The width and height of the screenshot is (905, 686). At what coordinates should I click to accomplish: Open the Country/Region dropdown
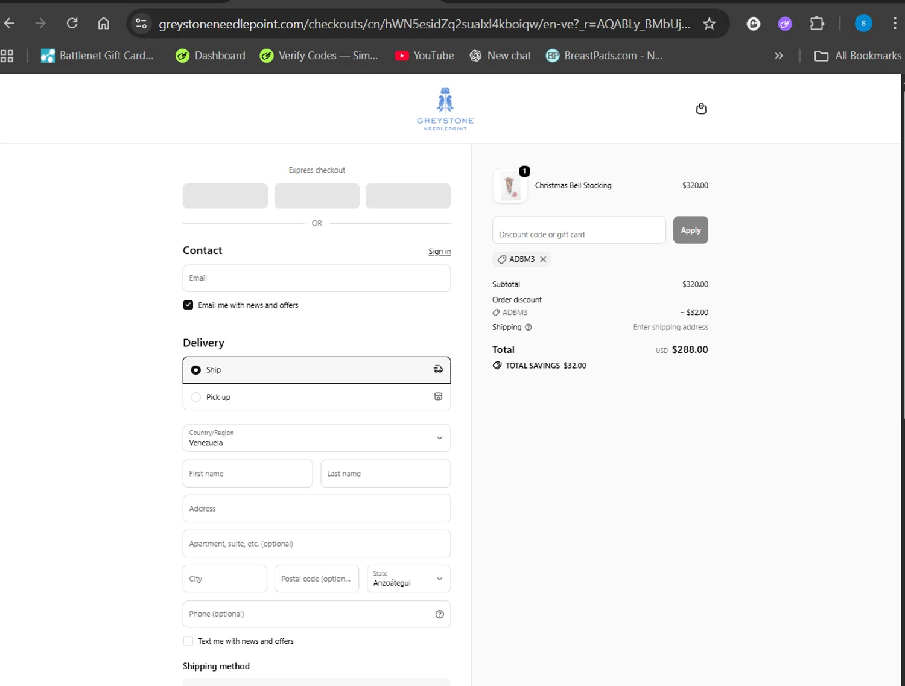(317, 438)
